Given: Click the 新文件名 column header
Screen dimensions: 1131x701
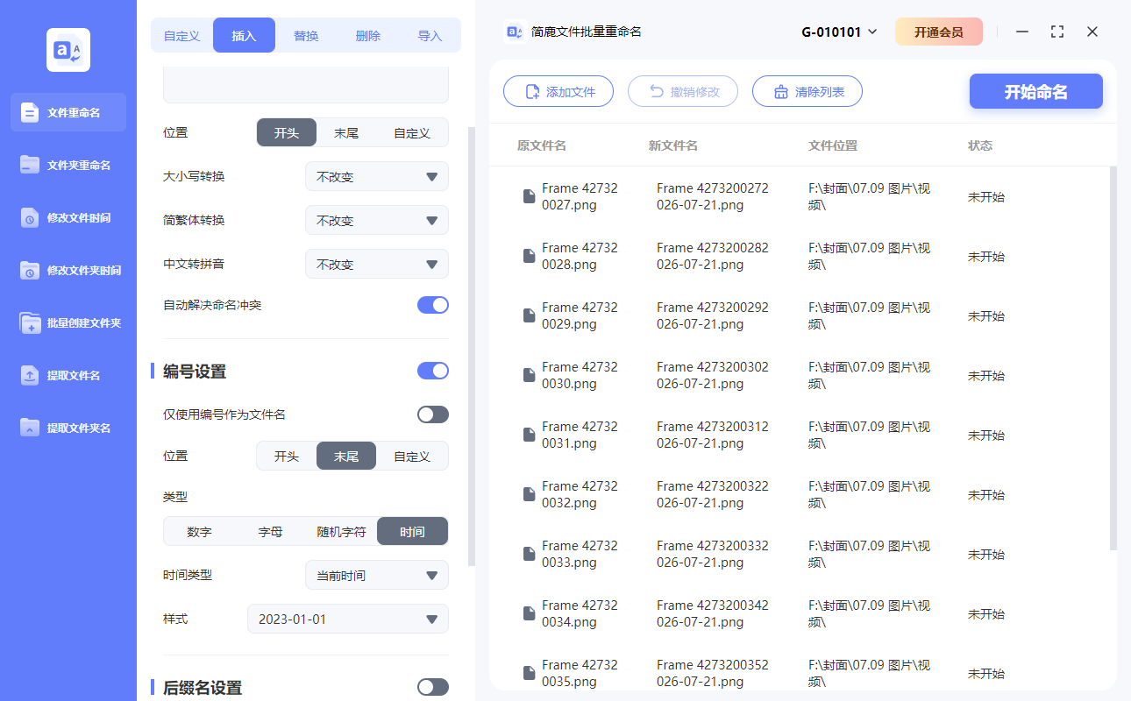Looking at the screenshot, I should 673,145.
